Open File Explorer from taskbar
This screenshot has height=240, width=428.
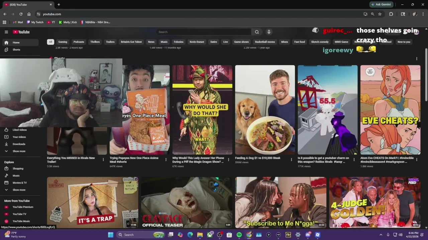[200, 235]
